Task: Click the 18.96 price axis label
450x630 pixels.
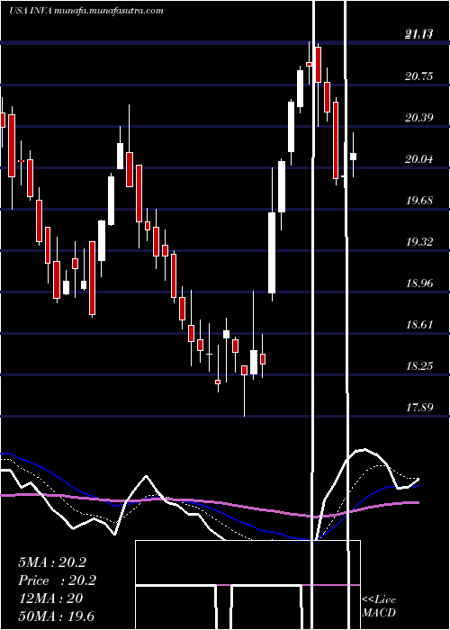Action: 419,283
